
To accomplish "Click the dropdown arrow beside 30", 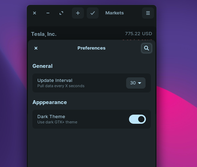I will click(140, 83).
